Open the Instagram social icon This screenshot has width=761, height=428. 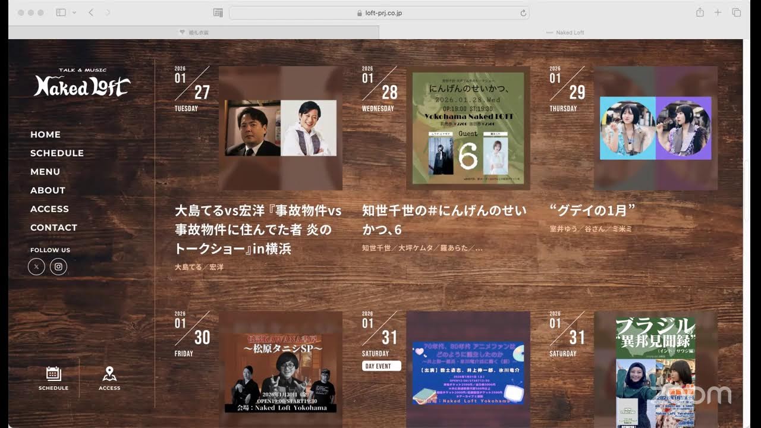pyautogui.click(x=58, y=267)
